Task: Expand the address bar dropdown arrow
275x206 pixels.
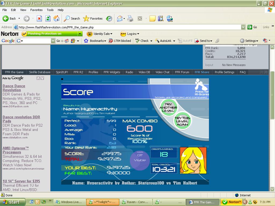Action: coord(243,27)
